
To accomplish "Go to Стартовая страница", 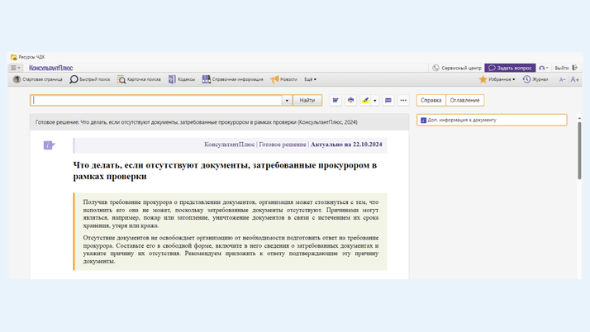I will pyautogui.click(x=38, y=79).
